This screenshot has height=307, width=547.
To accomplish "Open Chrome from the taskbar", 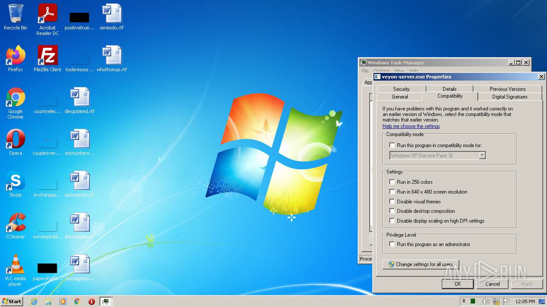I will (77, 301).
